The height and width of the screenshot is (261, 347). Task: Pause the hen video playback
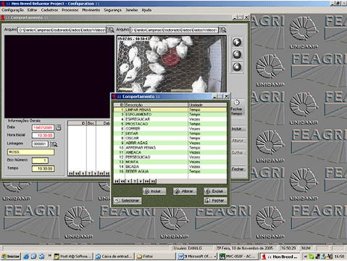tap(237, 54)
